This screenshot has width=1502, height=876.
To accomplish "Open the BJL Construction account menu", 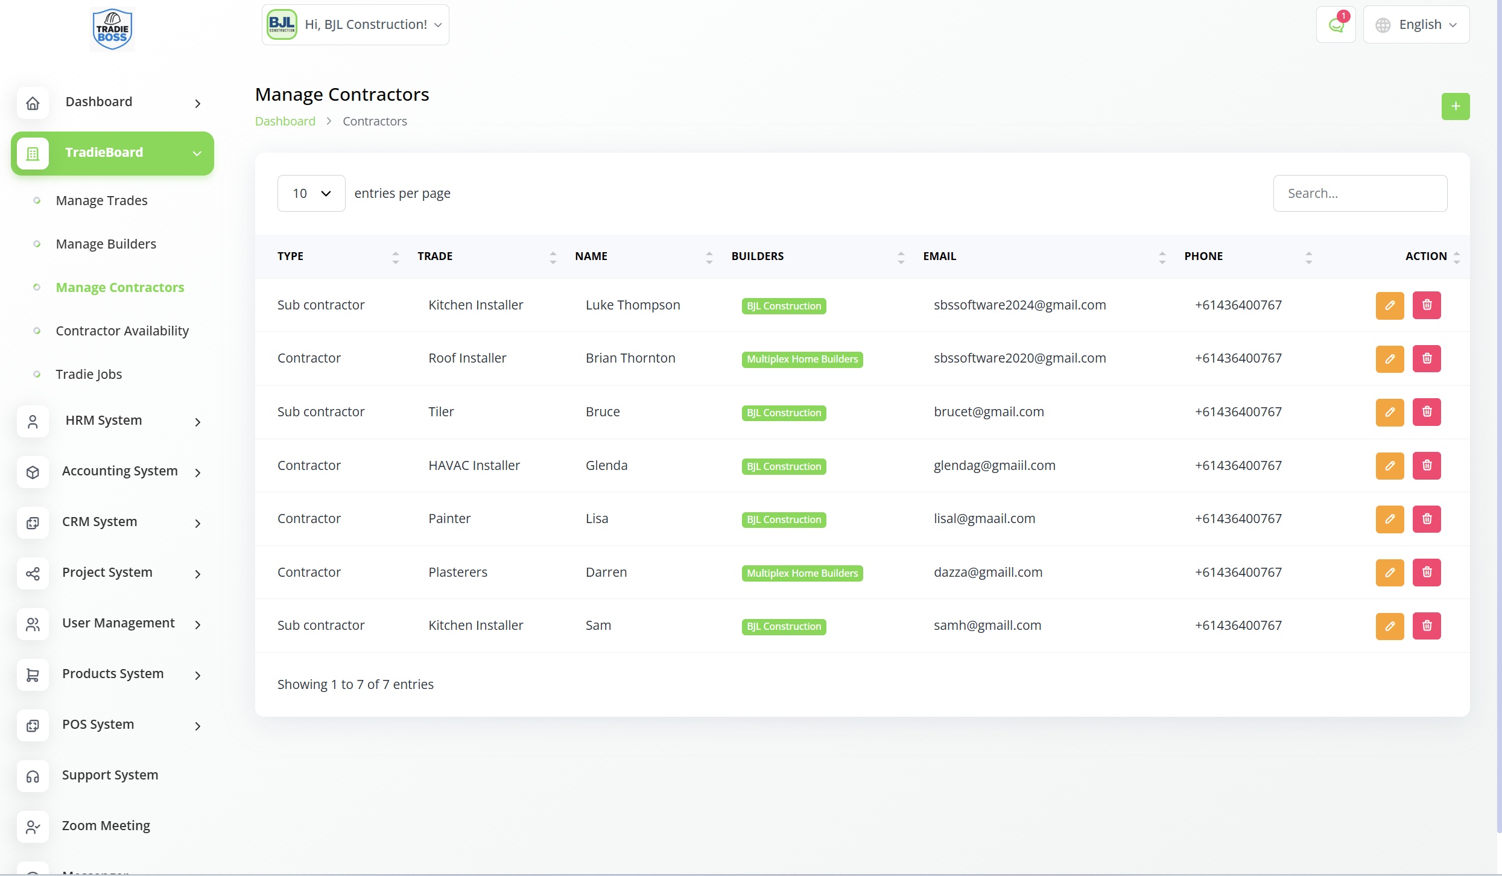I will (x=355, y=25).
